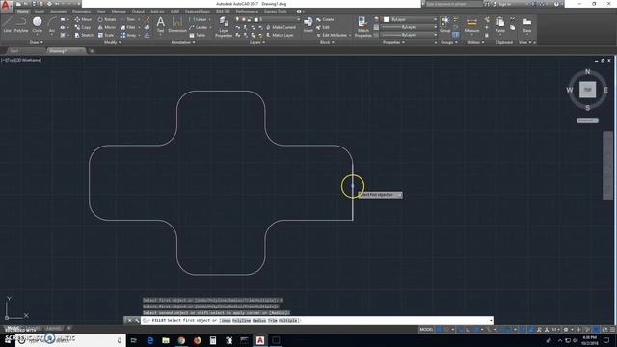Click the AutoCAD application menu logo
Screen dimensions: 617x347
(6, 6)
